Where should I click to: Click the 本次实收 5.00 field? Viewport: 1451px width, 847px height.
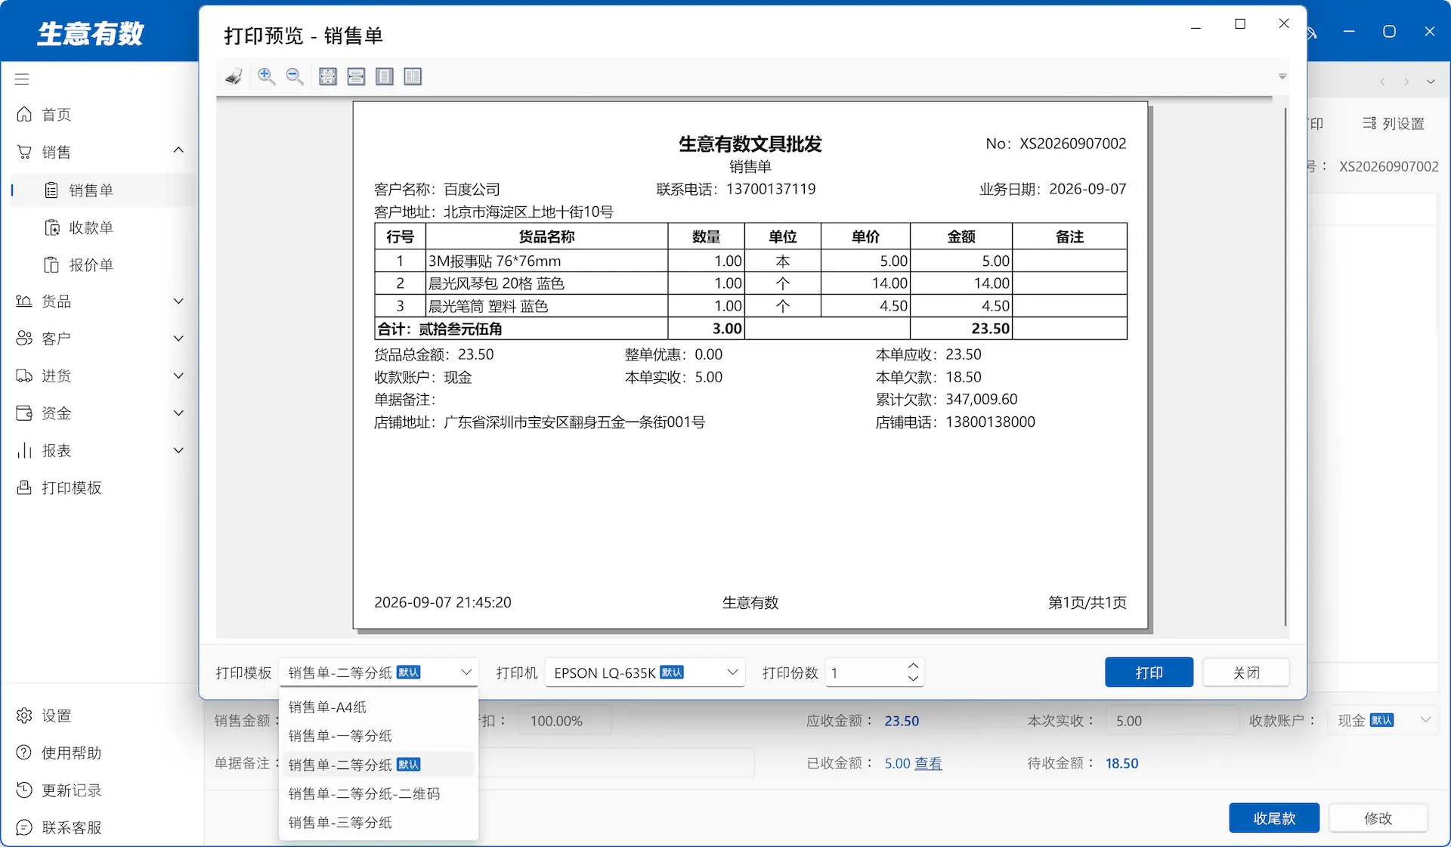(1173, 721)
